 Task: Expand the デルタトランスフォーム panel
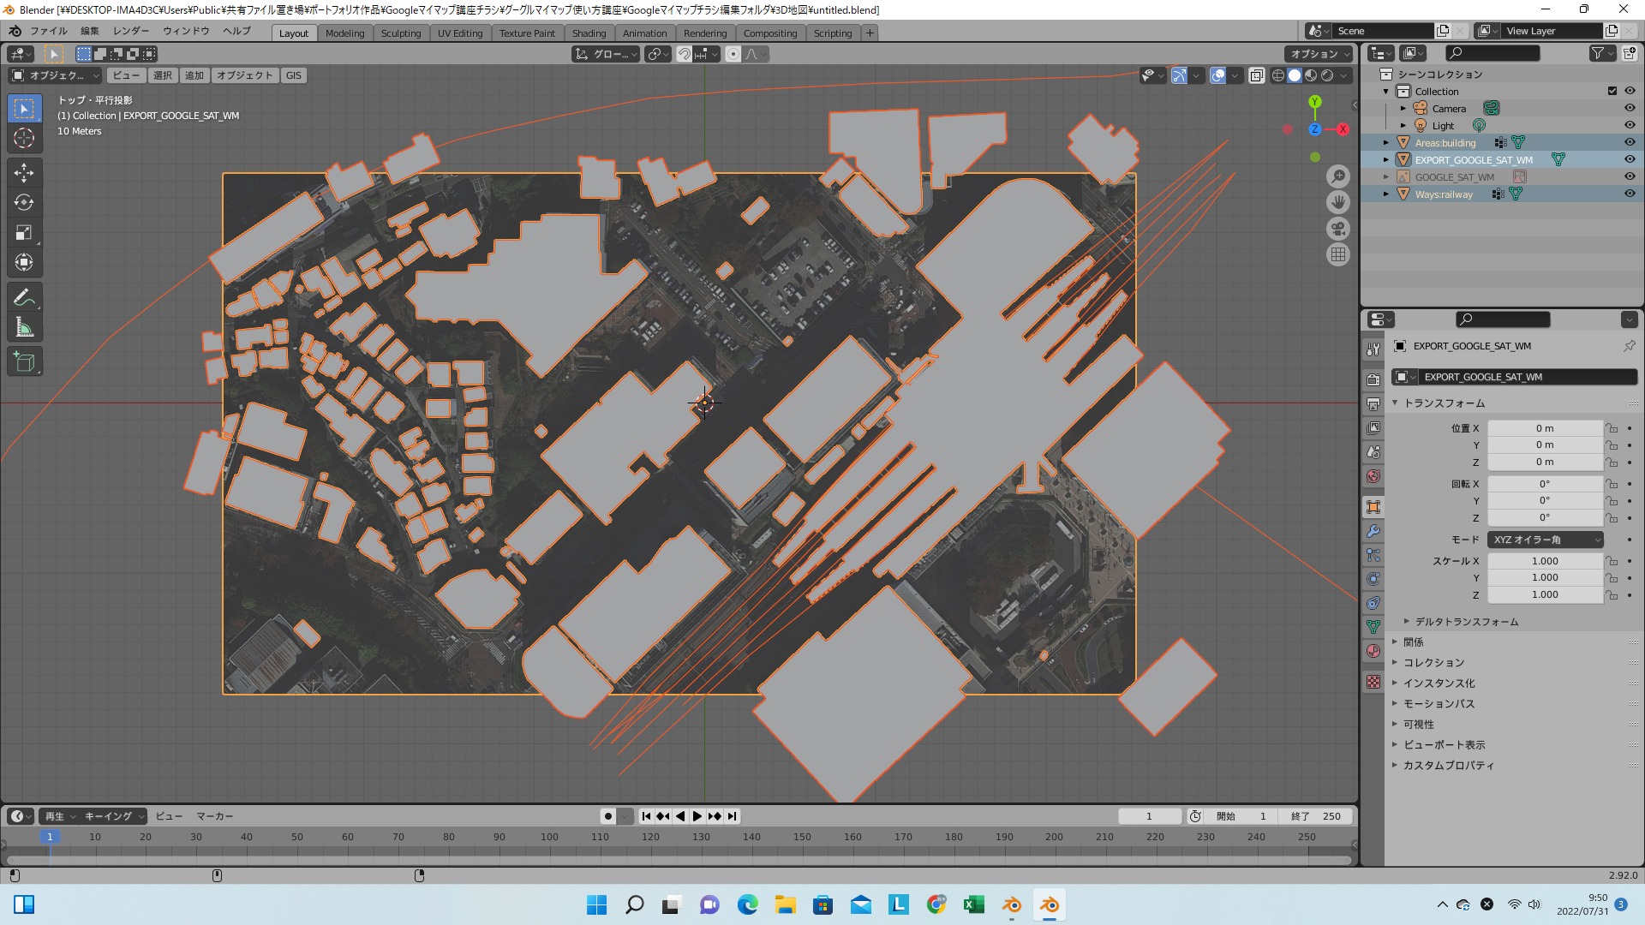(1466, 622)
